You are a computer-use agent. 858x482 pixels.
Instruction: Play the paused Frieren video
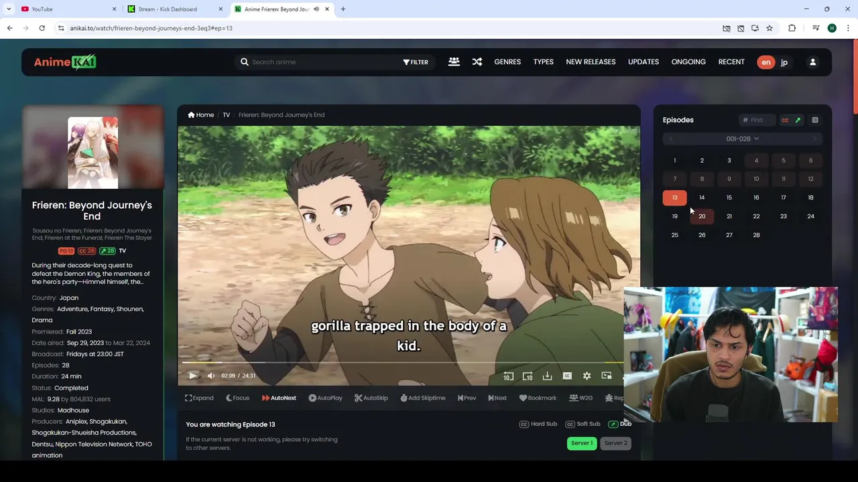point(193,376)
